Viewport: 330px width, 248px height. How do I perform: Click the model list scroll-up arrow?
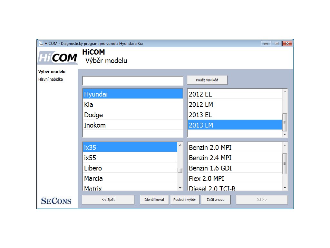click(180, 145)
